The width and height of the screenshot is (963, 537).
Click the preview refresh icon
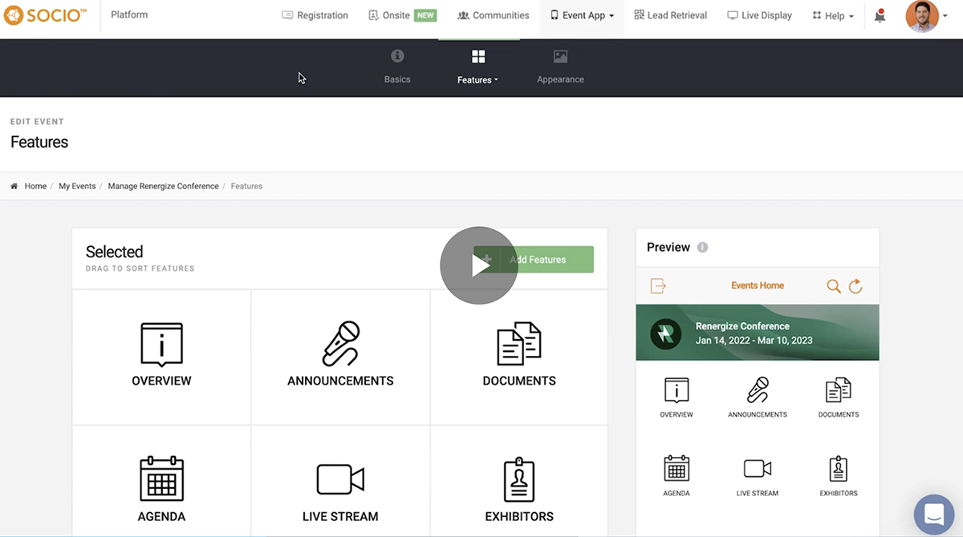tap(855, 286)
